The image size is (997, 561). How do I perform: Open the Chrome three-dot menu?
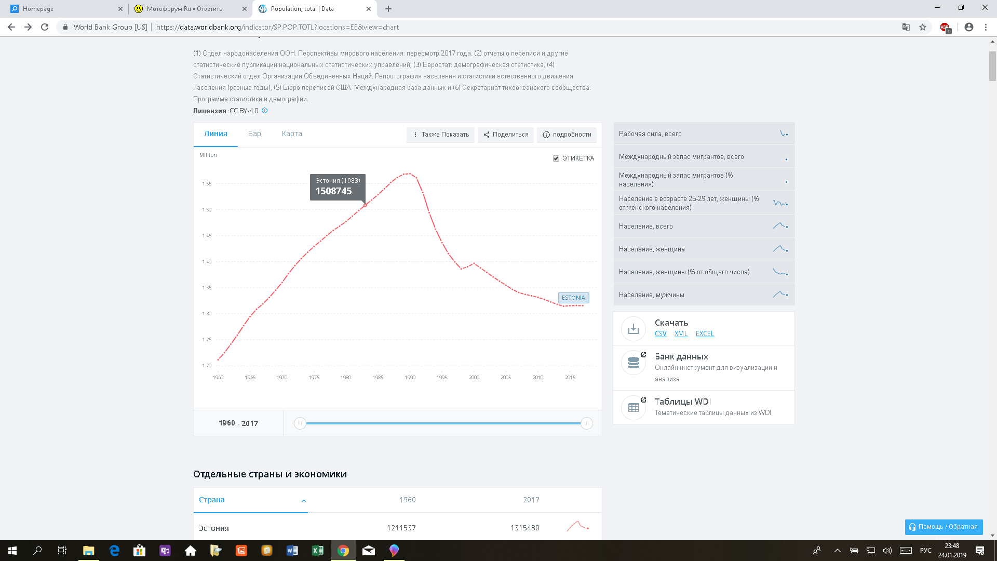pos(986,27)
